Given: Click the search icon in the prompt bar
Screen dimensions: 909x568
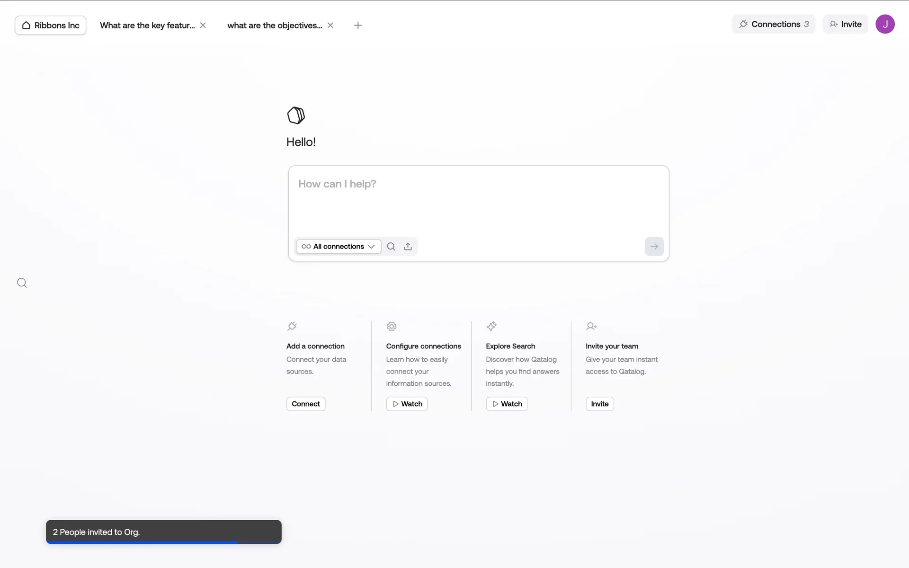Looking at the screenshot, I should pyautogui.click(x=391, y=246).
